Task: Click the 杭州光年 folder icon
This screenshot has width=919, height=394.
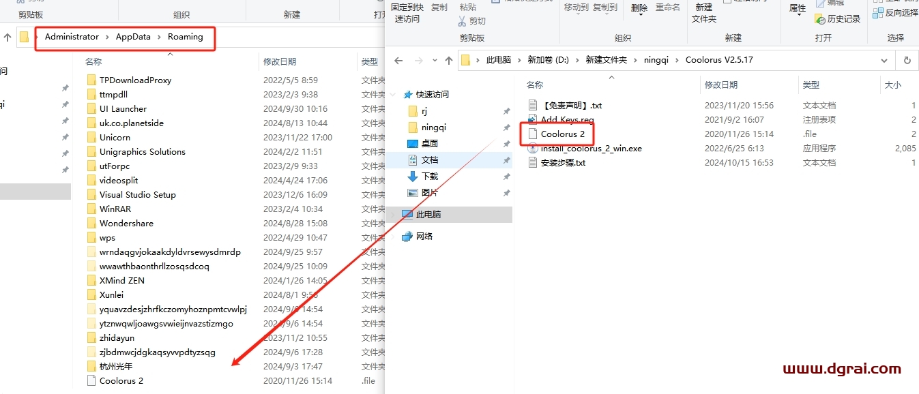Action: [92, 366]
